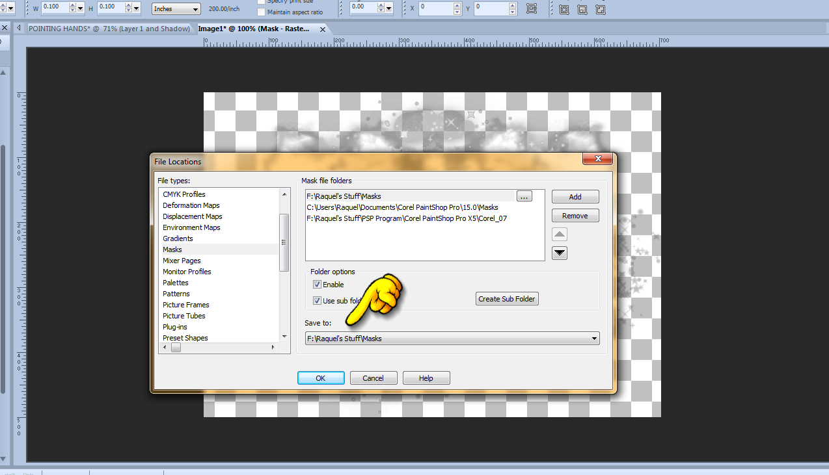829x475 pixels.
Task: Check Maintain aspect ratio
Action: (262, 12)
